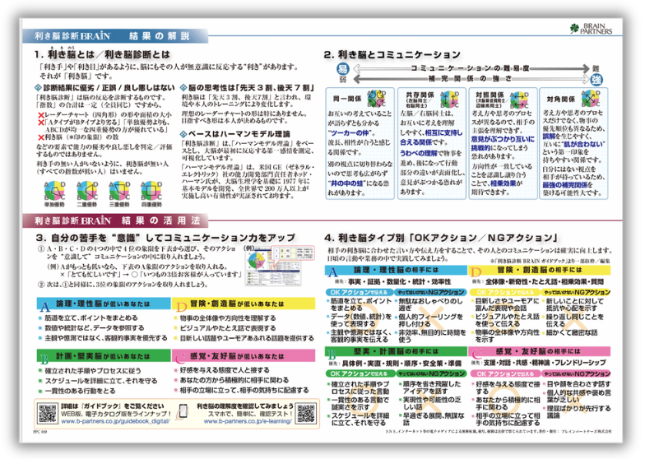Click the 対角関係 brain diagram icon
The height and width of the screenshot is (459, 645).
coord(591,99)
